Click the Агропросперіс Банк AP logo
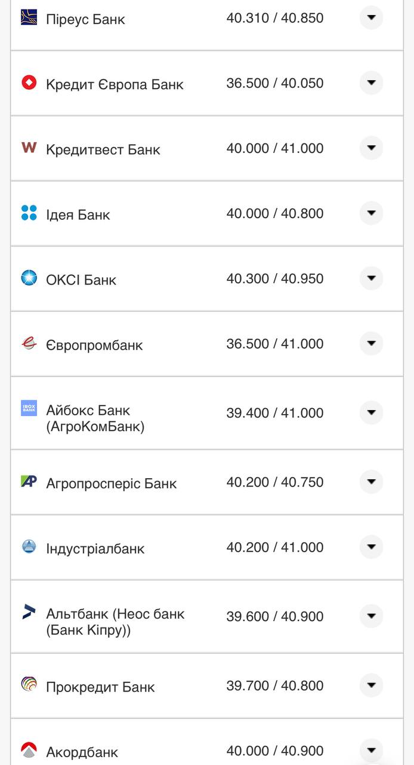This screenshot has height=765, width=414. pyautogui.click(x=29, y=481)
